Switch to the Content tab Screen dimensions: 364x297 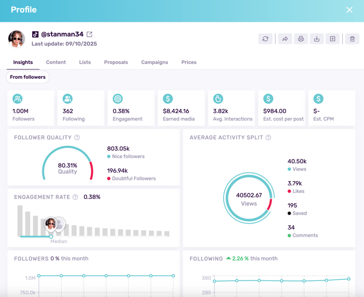click(56, 62)
